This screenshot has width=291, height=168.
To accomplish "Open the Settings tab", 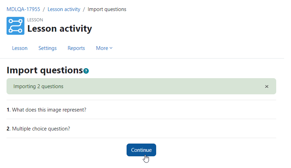I will coord(47,48).
